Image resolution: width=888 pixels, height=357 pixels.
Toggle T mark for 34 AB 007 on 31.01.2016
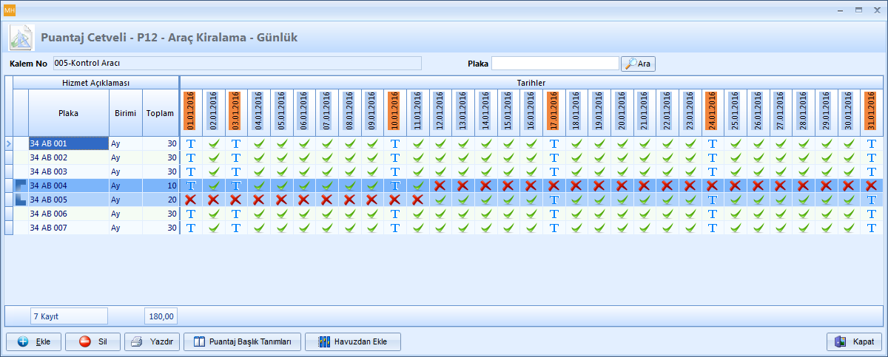click(x=871, y=228)
